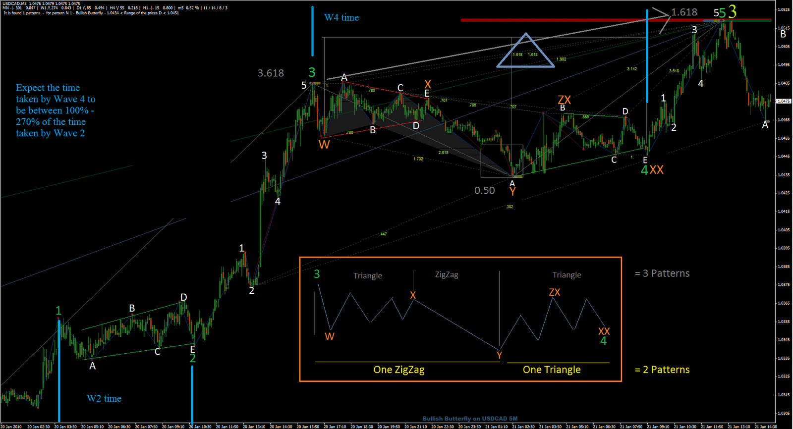Click the '20 Jan 2010' date on the time axis
793x429 pixels.
tap(11, 427)
